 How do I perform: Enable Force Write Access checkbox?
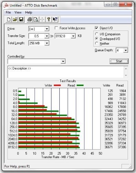tap(56, 28)
